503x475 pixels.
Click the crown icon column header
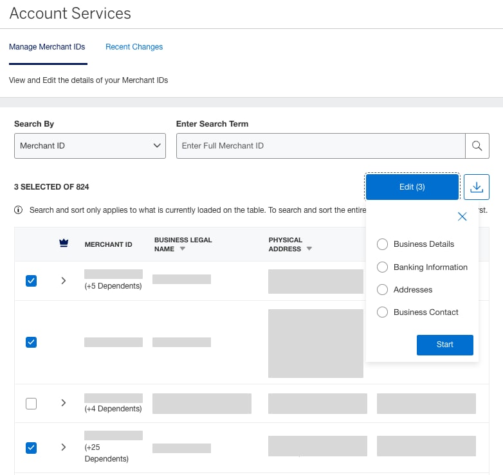63,244
